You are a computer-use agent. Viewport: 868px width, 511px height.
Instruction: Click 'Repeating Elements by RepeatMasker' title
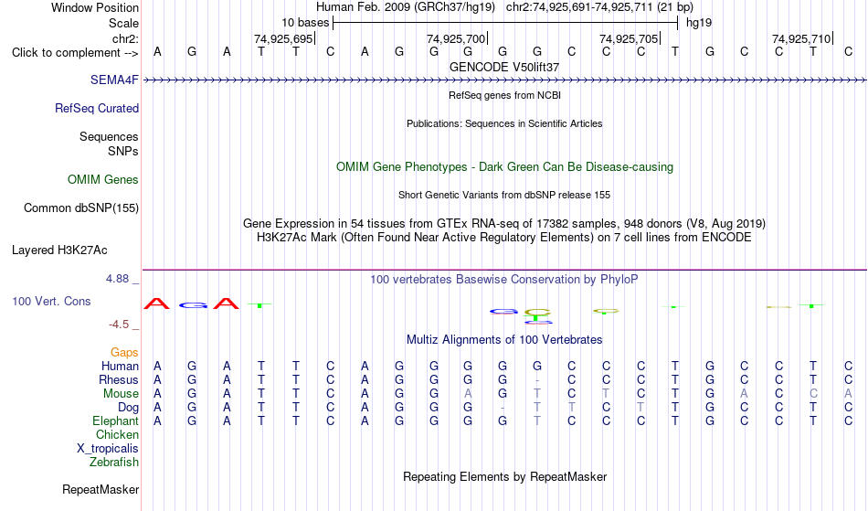(505, 477)
